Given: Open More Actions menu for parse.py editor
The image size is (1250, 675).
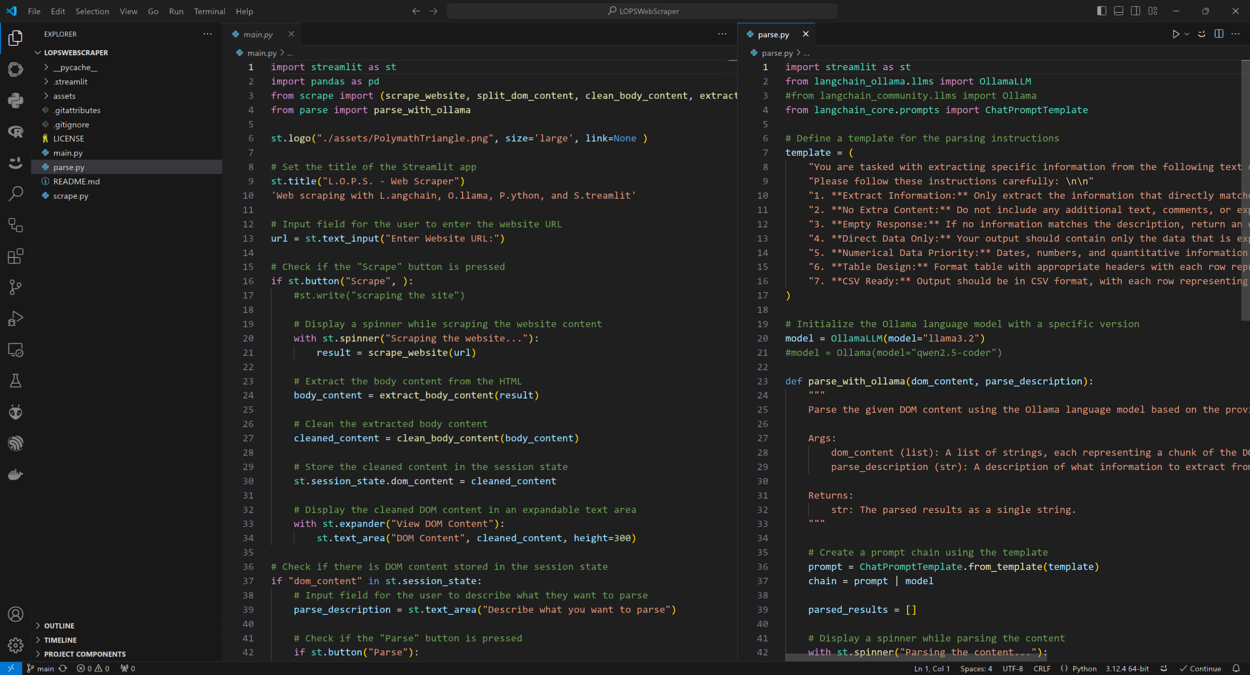Looking at the screenshot, I should (x=1235, y=34).
